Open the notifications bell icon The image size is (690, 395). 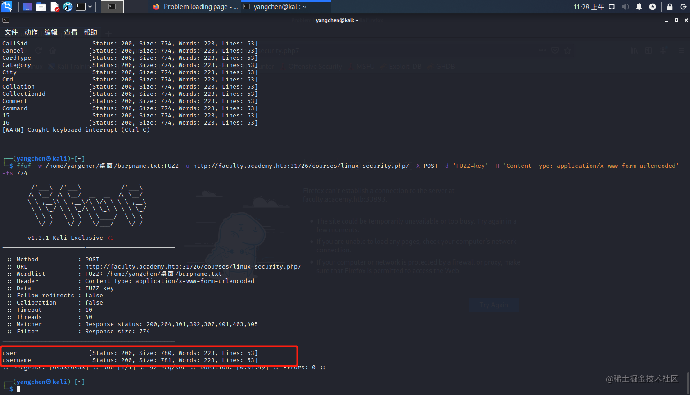(639, 7)
